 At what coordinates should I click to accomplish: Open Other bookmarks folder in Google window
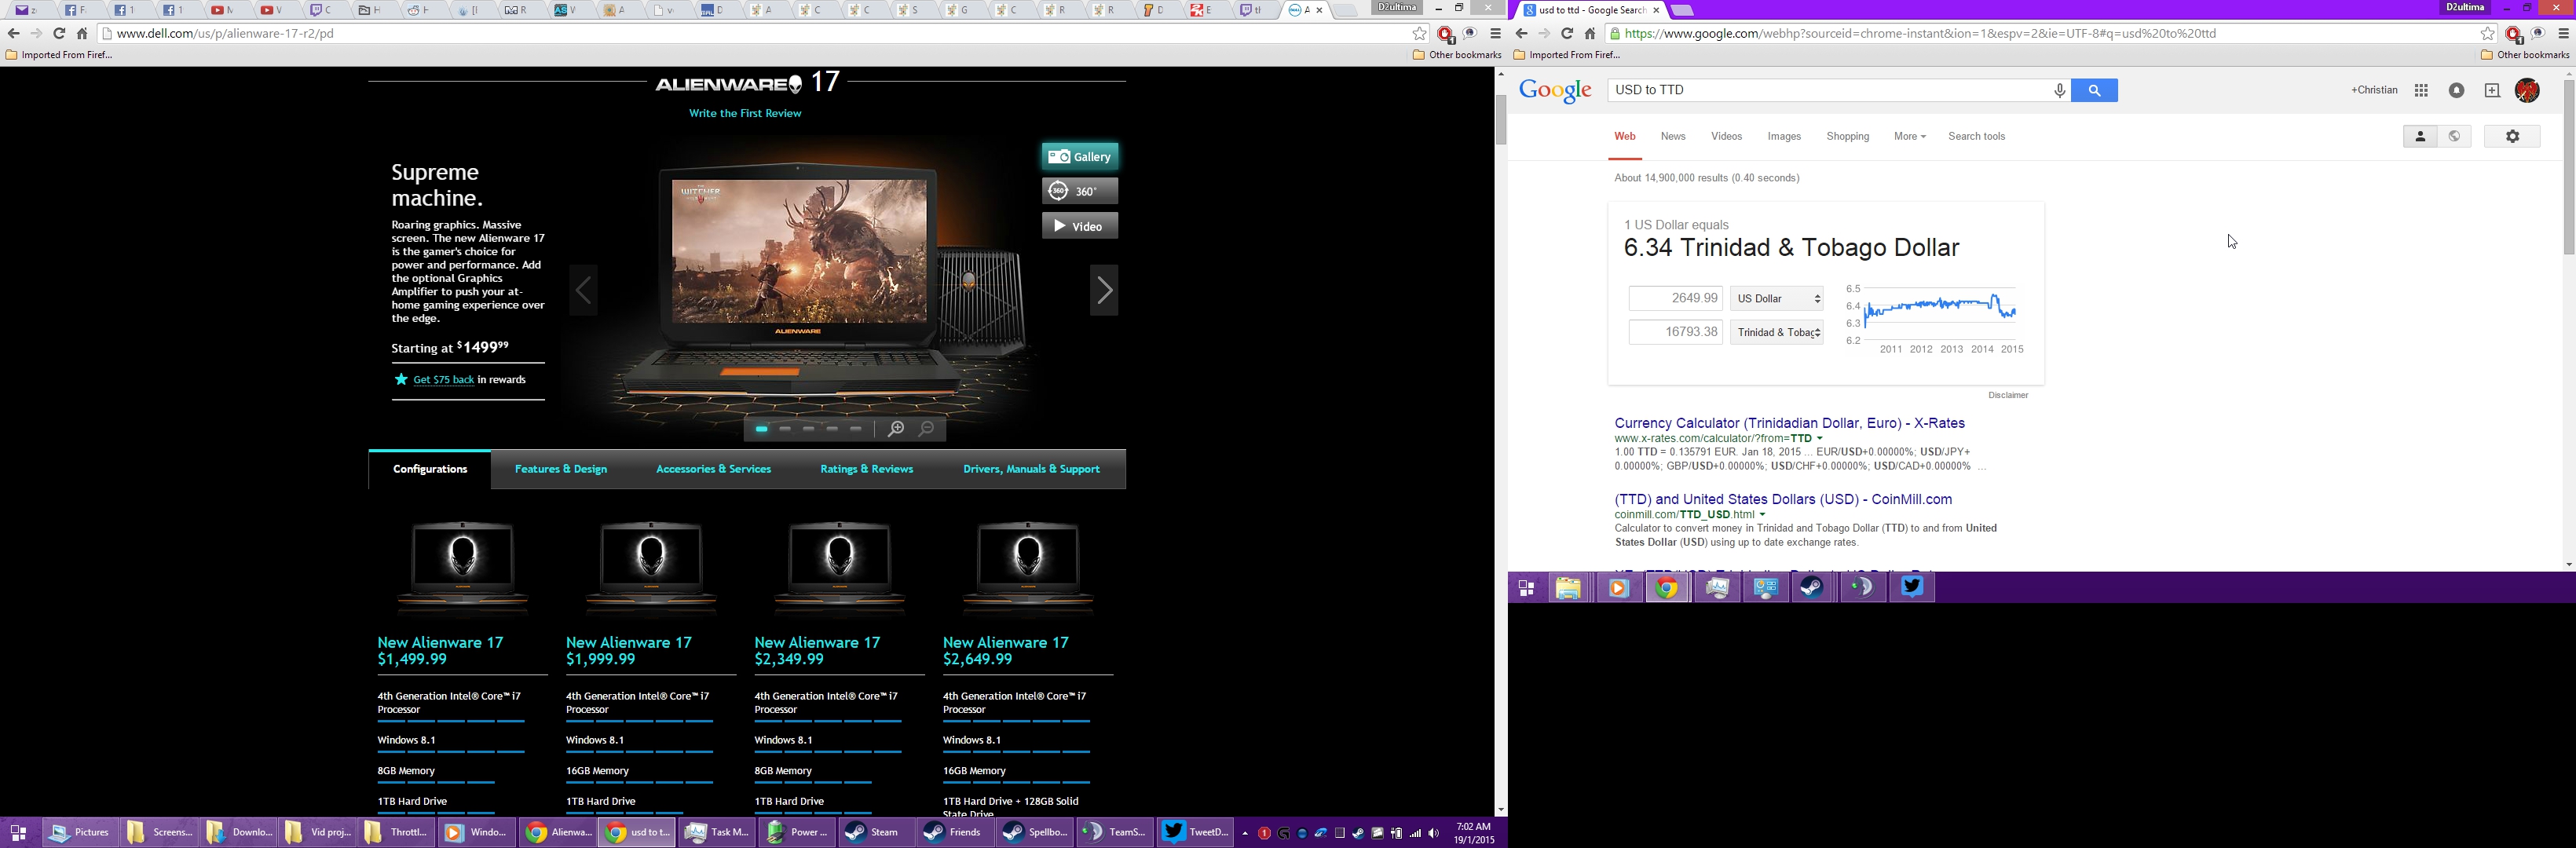point(2525,56)
